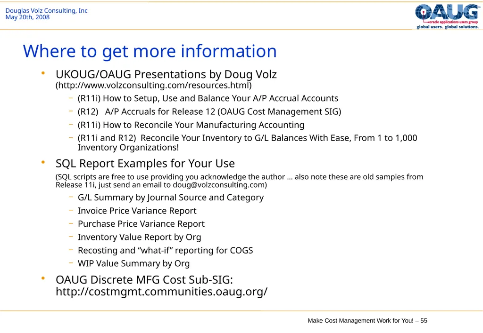Click the 'SQL scripts are free to use' note
This screenshot has height=333, width=483.
click(x=239, y=181)
